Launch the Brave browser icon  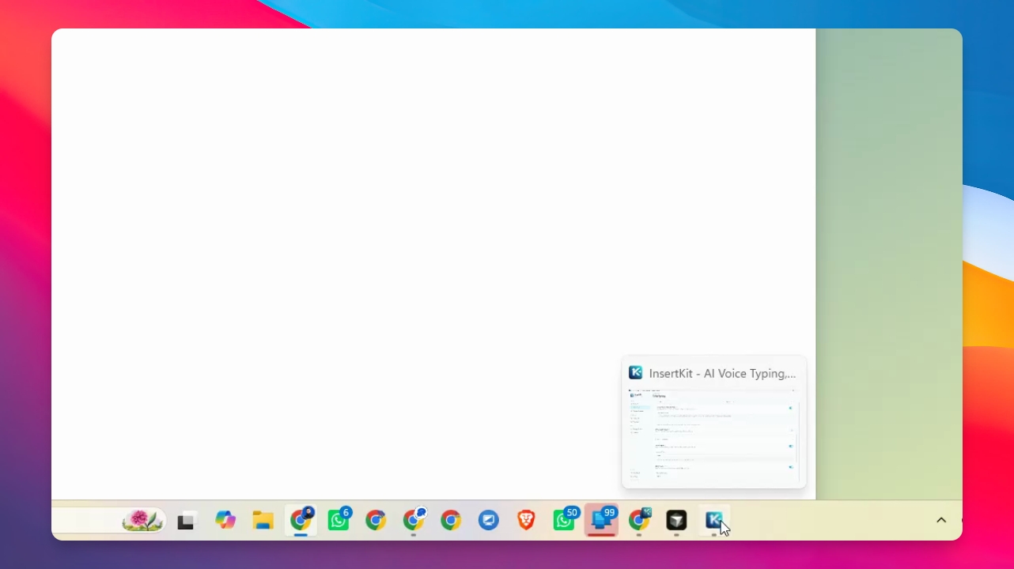point(526,520)
